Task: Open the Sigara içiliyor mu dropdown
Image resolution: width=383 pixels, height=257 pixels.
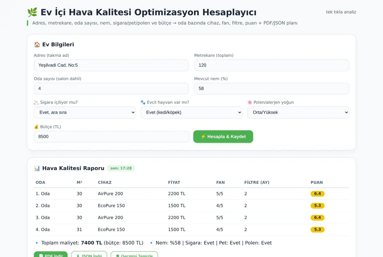Action: coord(85,112)
